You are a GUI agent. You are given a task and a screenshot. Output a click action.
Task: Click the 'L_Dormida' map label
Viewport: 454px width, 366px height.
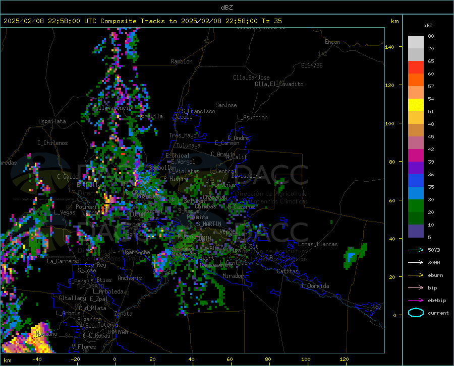pos(315,286)
